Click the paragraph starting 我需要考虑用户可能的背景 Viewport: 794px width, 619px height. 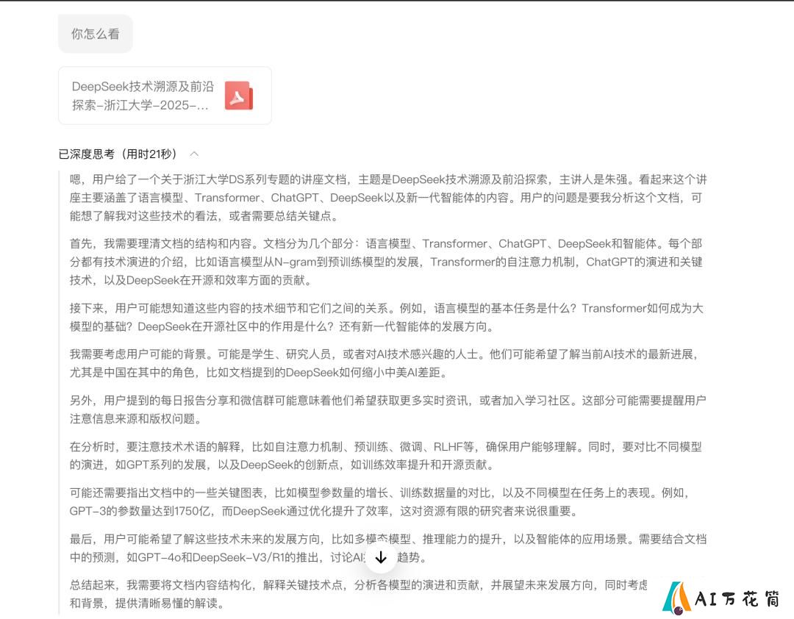click(385, 363)
